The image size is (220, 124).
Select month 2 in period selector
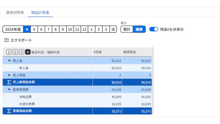pyautogui.click(x=99, y=29)
